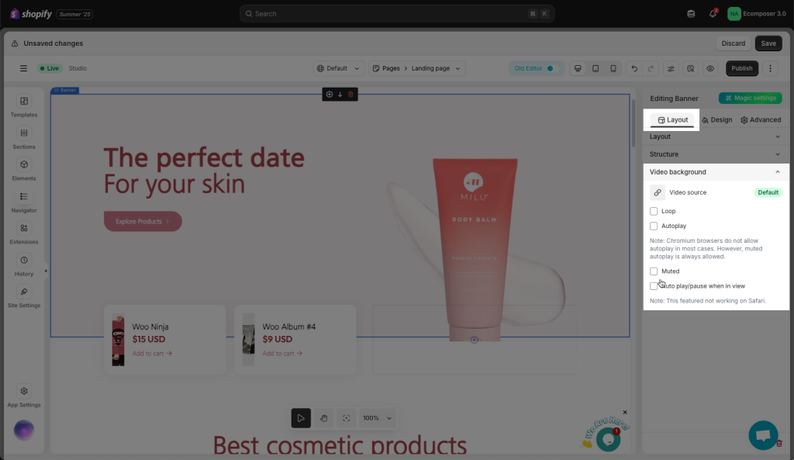Click the Woo Album #4 product thumbnail
The width and height of the screenshot is (794, 460).
click(x=248, y=340)
